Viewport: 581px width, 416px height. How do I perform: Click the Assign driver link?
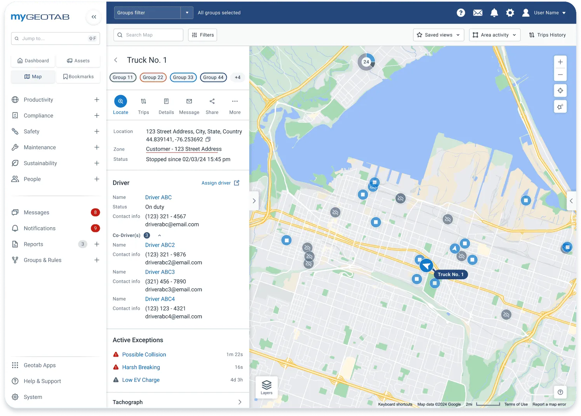(x=216, y=183)
